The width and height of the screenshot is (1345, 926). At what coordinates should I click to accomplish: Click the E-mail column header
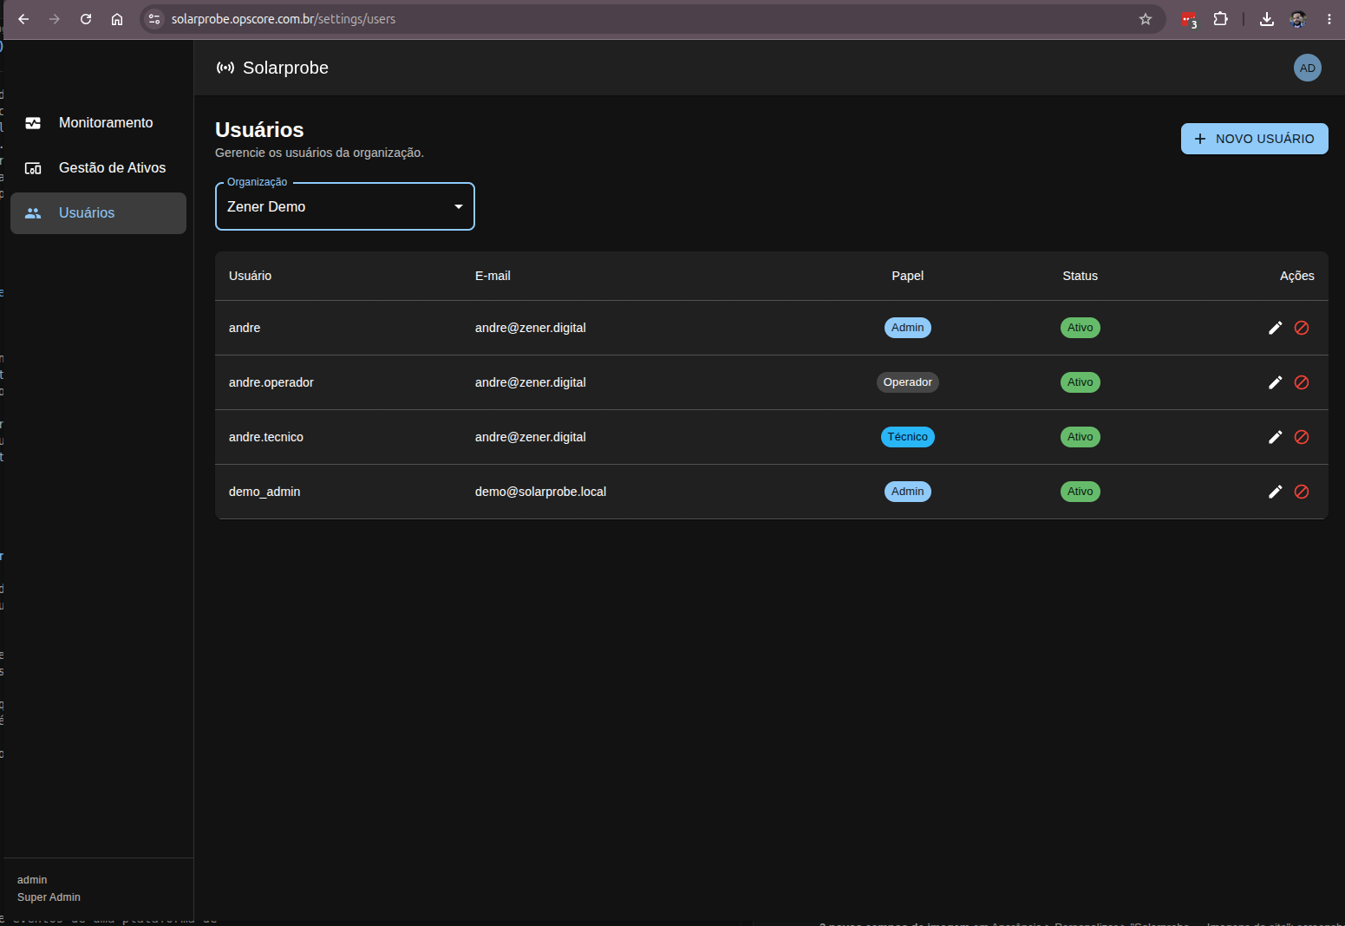pos(493,276)
